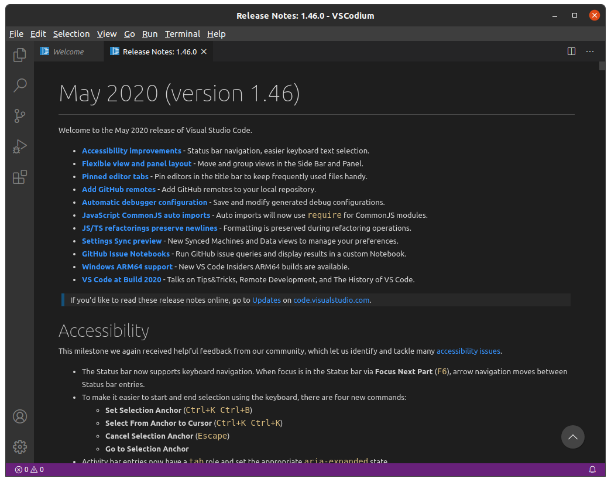
Task: Open the code.visualstudio.com link
Action: point(331,300)
